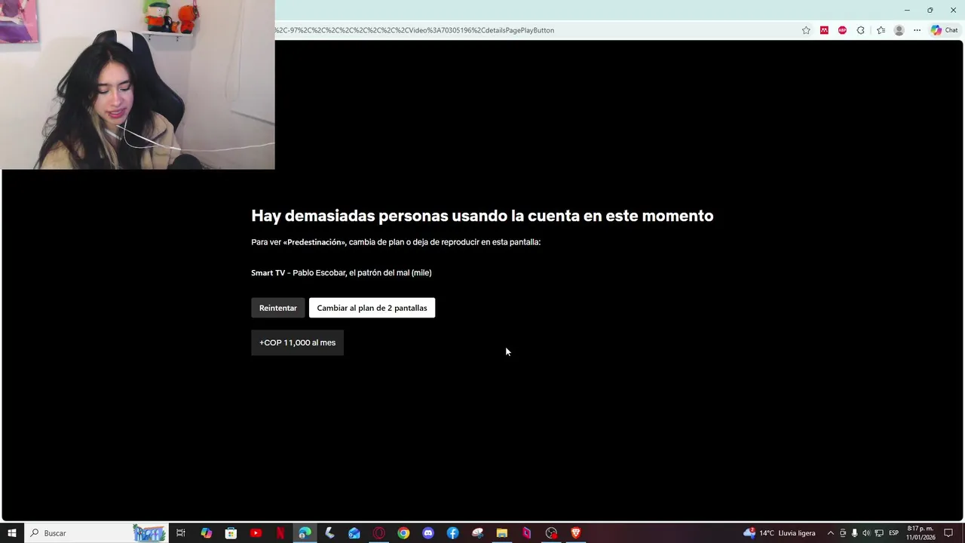Open Discord from the taskbar
Viewport: 965px width, 543px height.
click(428, 533)
